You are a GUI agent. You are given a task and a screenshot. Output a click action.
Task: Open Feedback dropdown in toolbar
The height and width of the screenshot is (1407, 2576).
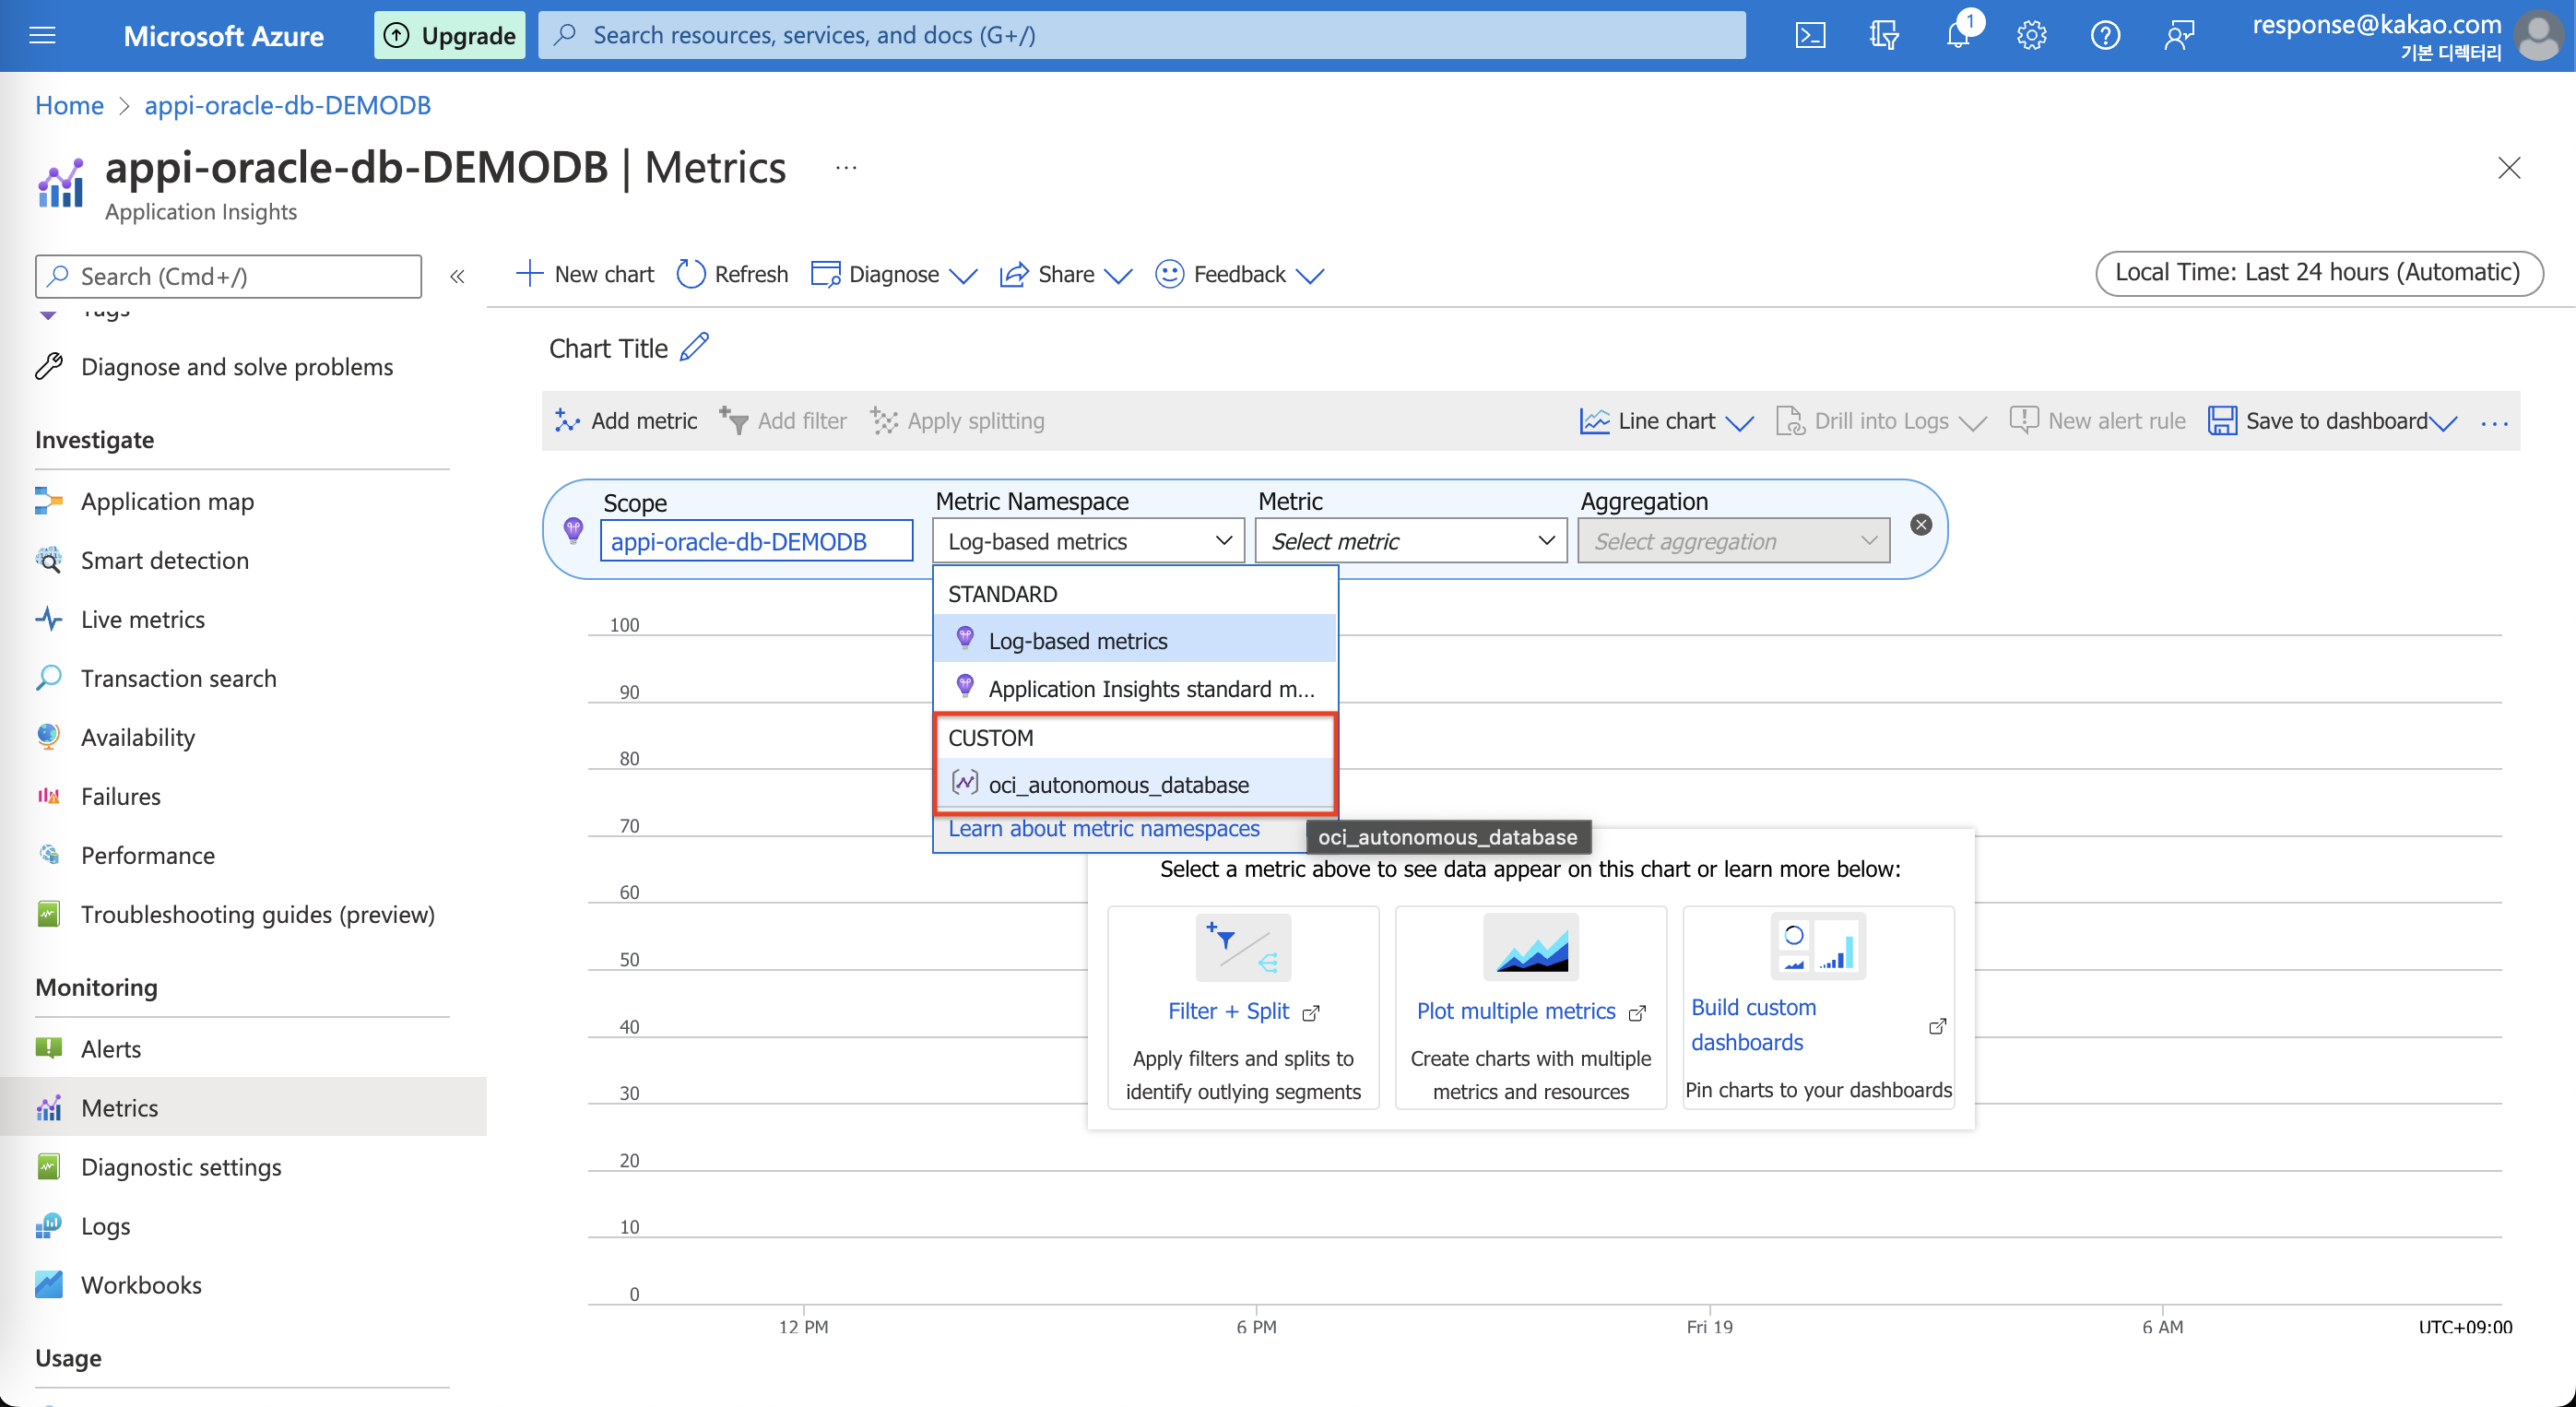(1239, 274)
